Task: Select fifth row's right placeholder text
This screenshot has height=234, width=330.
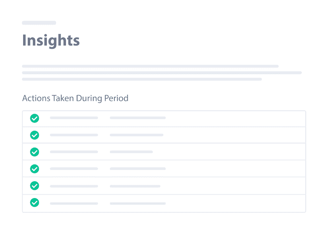Action: click(x=135, y=186)
